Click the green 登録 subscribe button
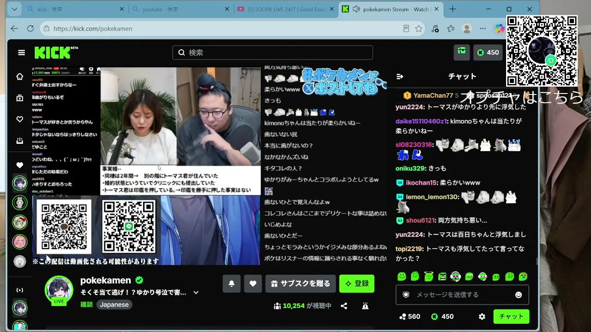 click(x=356, y=284)
